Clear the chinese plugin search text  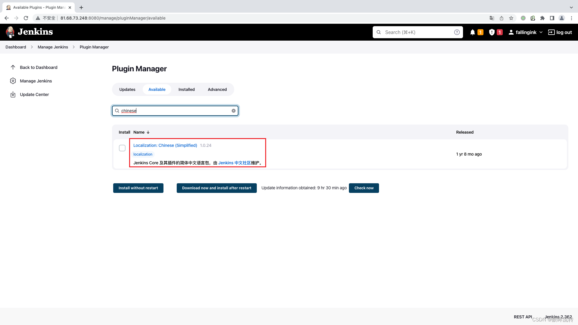click(x=234, y=111)
